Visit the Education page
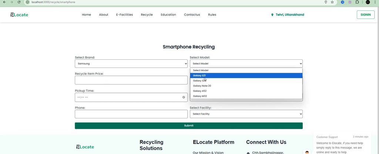The image size is (379, 154). [x=168, y=15]
